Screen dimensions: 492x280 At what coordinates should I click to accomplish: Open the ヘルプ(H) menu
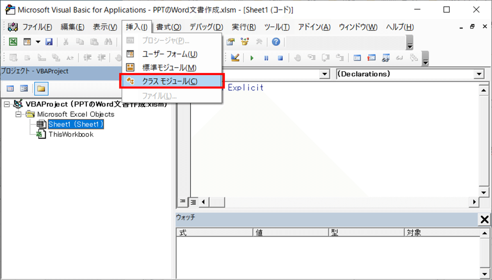[400, 27]
